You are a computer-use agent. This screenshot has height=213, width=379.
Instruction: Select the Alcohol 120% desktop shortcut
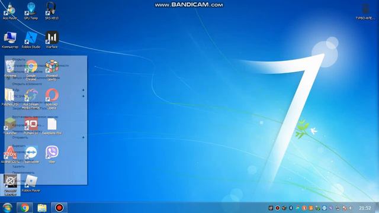10,155
